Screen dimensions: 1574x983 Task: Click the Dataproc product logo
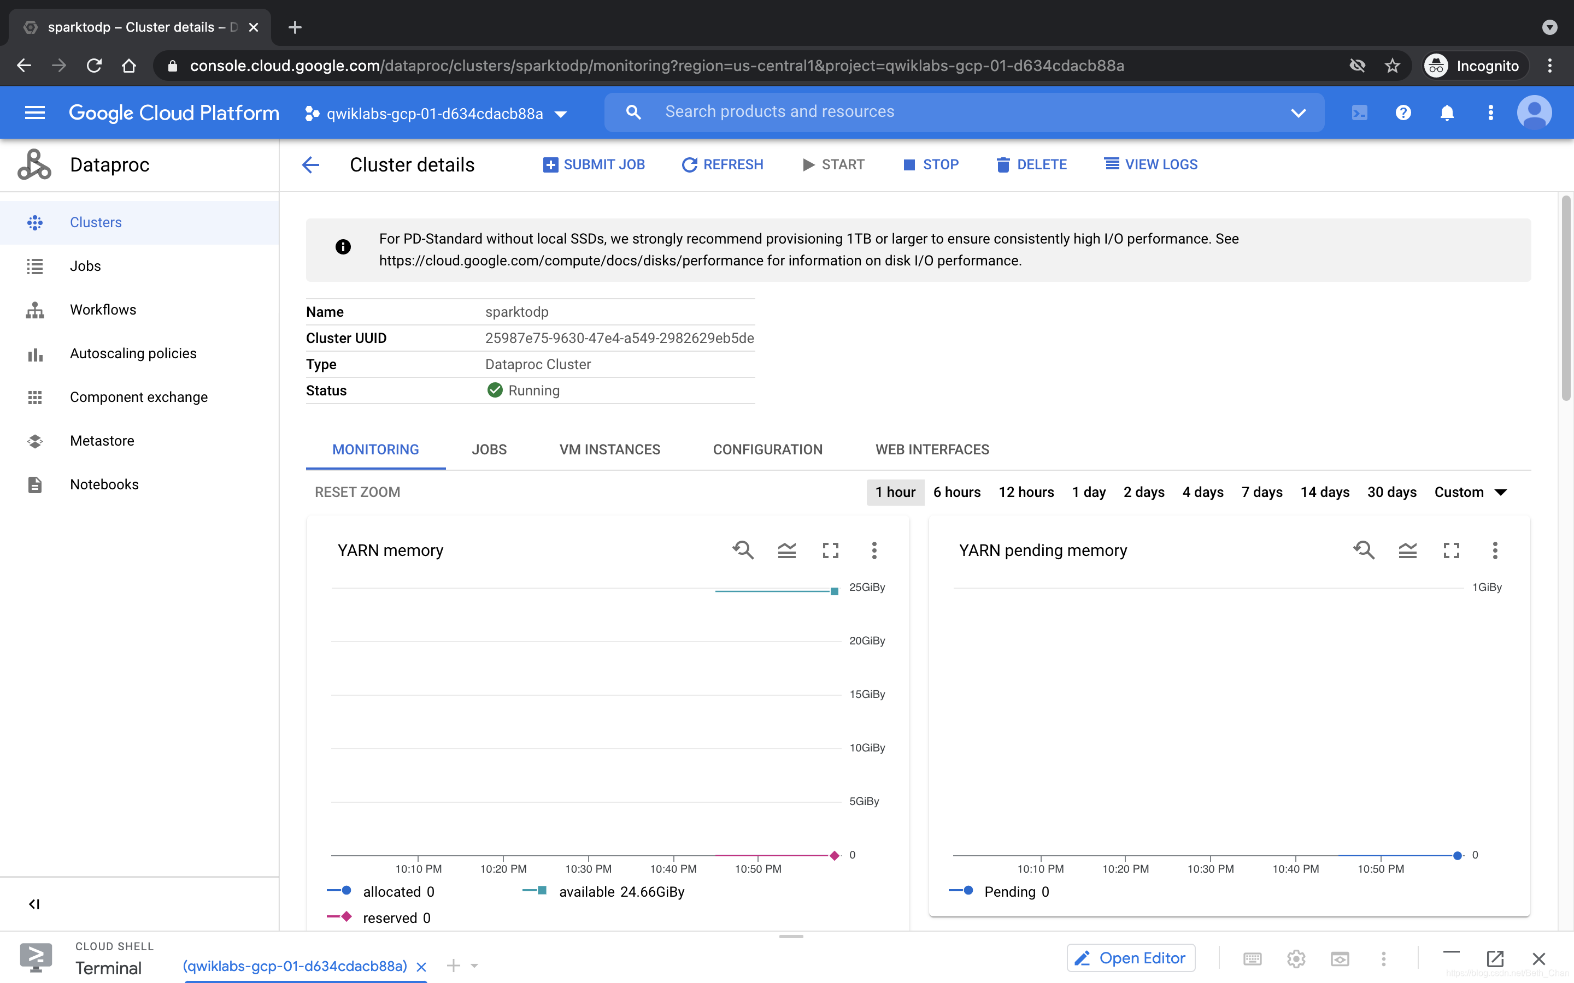coord(34,164)
